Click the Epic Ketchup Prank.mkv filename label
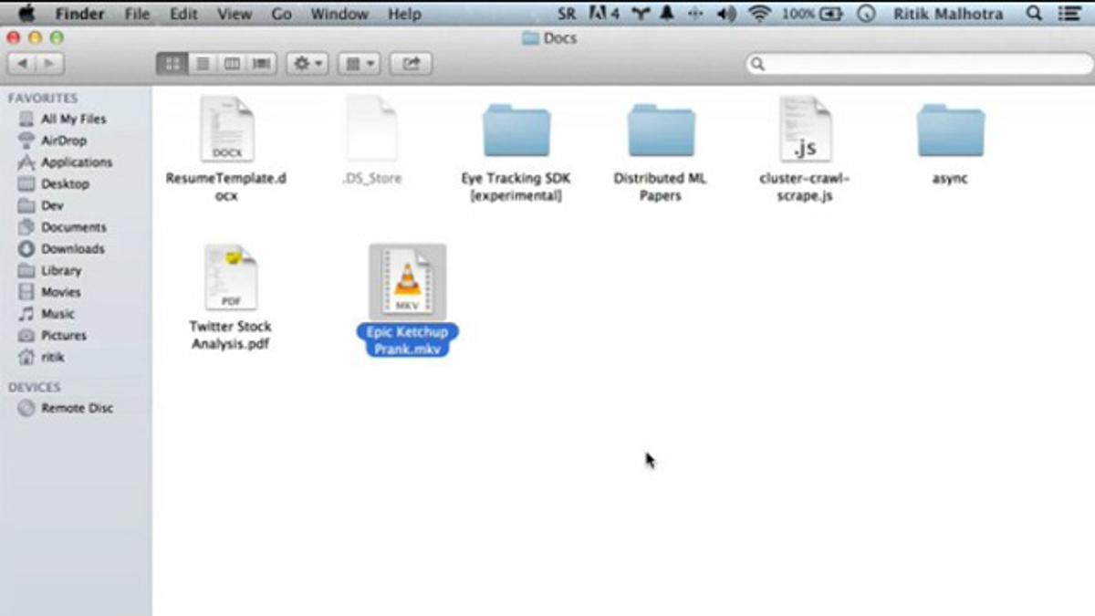 [407, 340]
